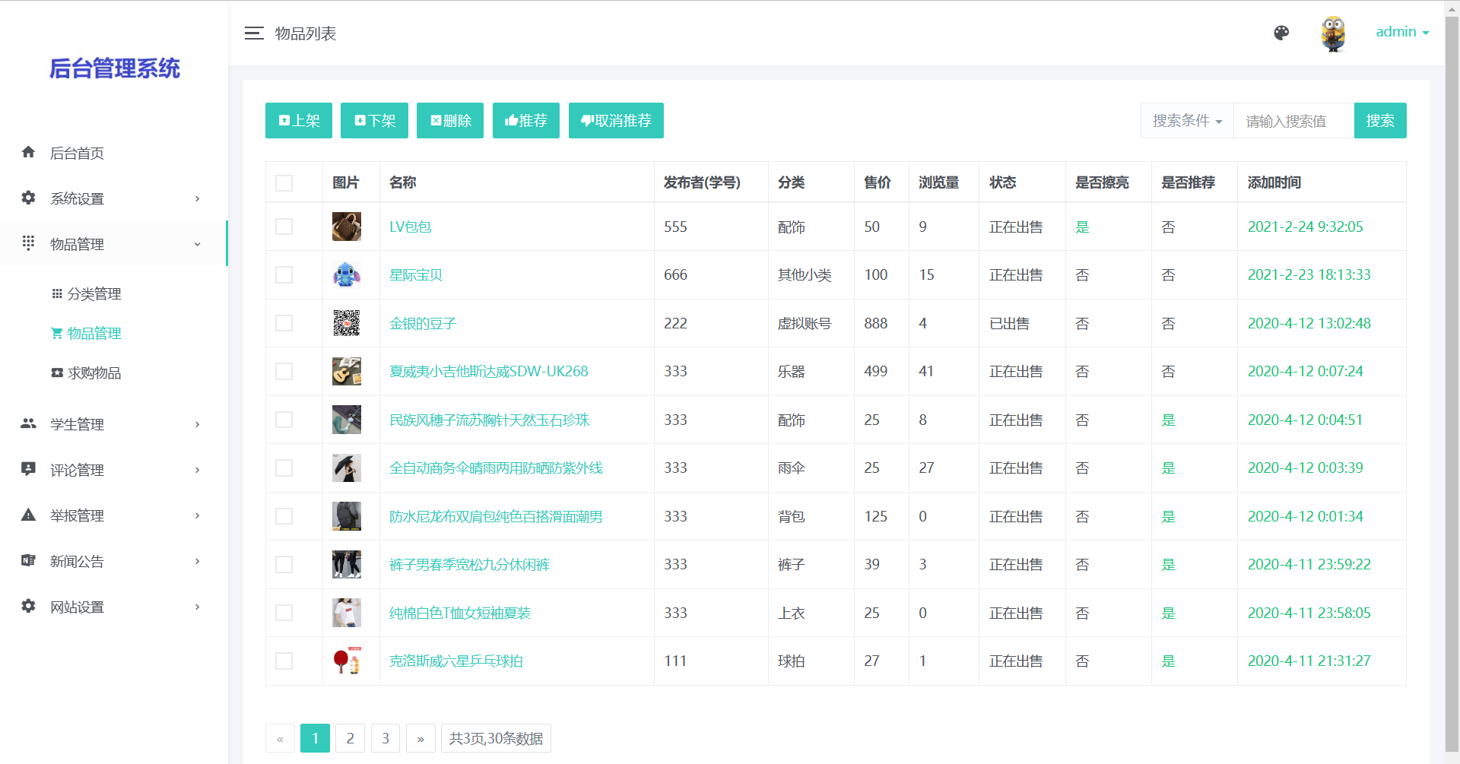This screenshot has height=764, width=1460.
Task: Click the green 搜索 button
Action: (1380, 120)
